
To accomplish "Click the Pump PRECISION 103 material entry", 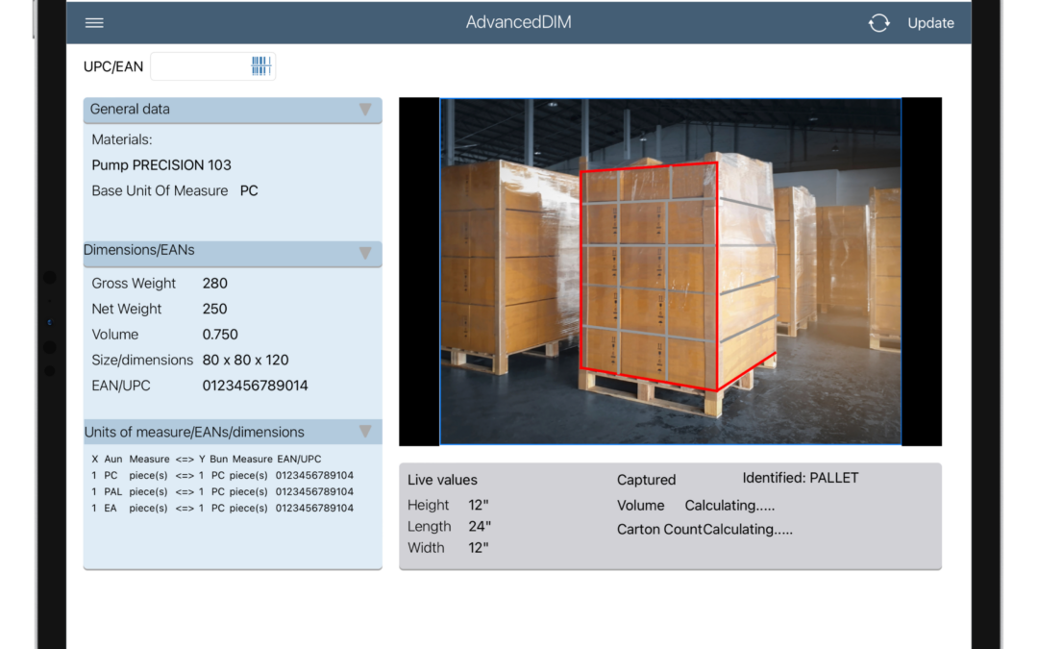I will coord(161,164).
